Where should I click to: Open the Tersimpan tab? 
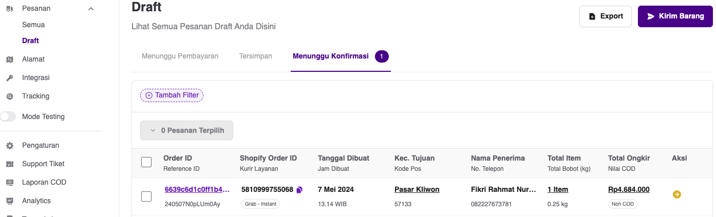point(255,56)
